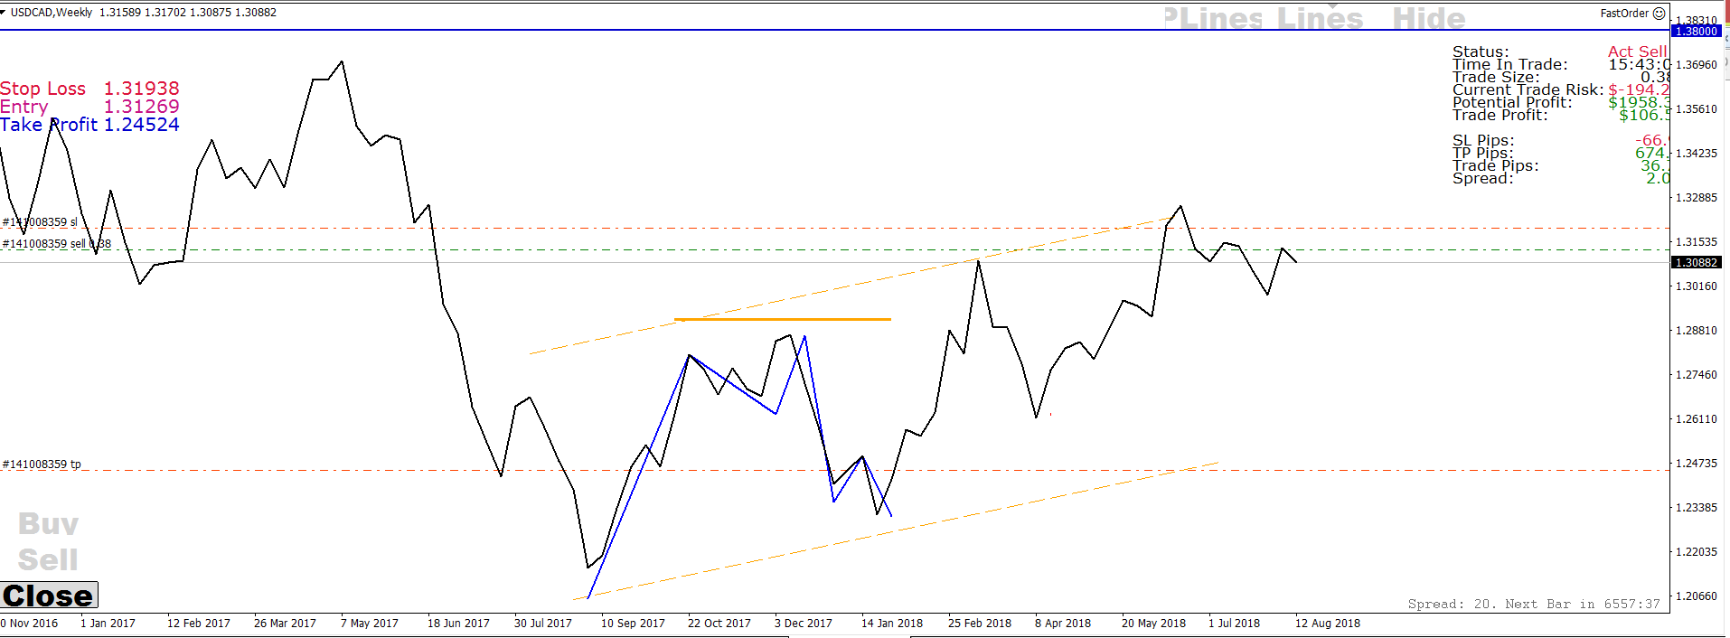Click the 1.36960 price scale label
The width and height of the screenshot is (1730, 638).
click(x=1697, y=65)
